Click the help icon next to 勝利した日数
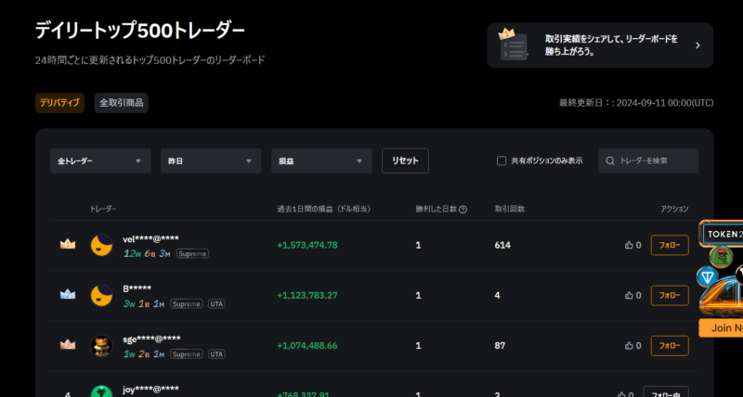Viewport: 743px width, 397px height. tap(463, 209)
